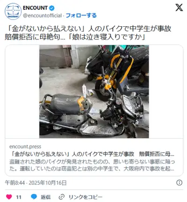Screen dimensions: 187x202
Task: Click the blue verified badge beside ENCOUNT
Action: tap(52, 8)
